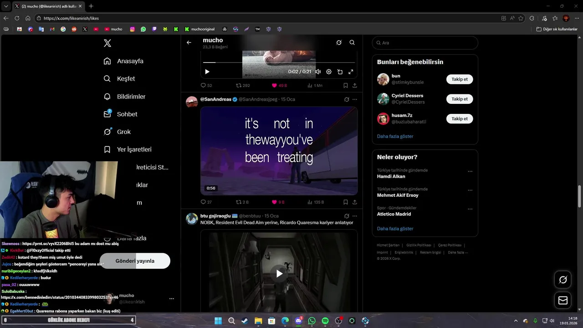Add this page to browser favorites star
Screen dimensions: 583x328
(521, 18)
